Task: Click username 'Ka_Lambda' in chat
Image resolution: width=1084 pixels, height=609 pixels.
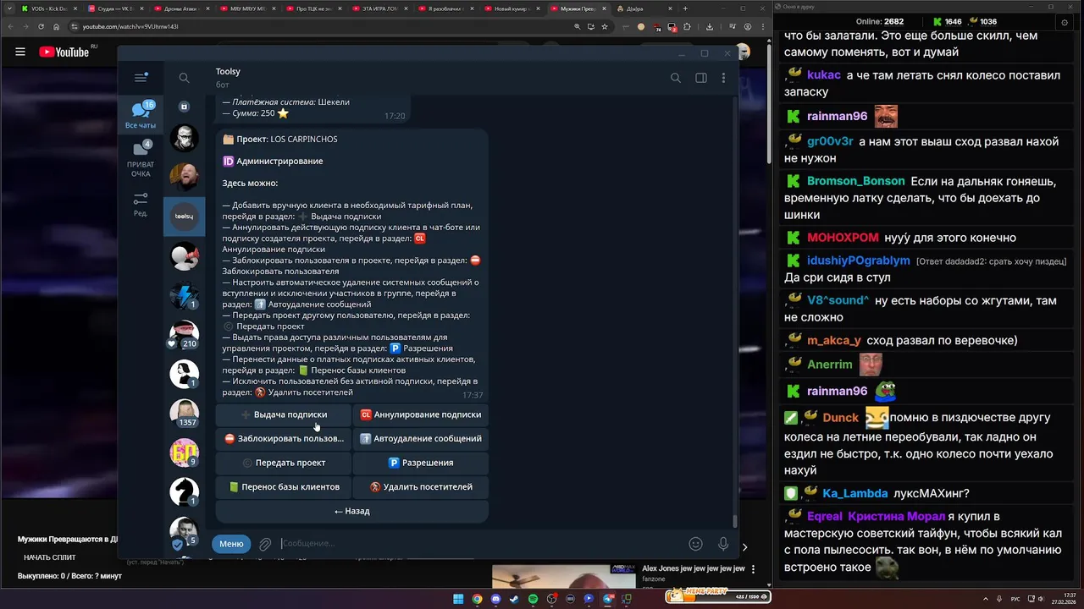Action: tap(854, 493)
